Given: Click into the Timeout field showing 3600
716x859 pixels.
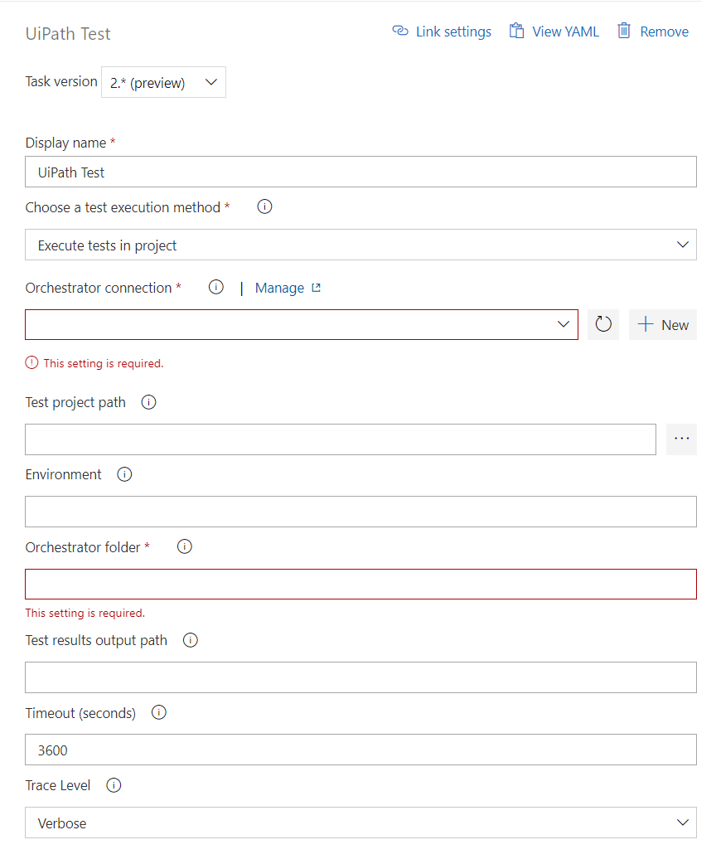Looking at the screenshot, I should pos(360,750).
